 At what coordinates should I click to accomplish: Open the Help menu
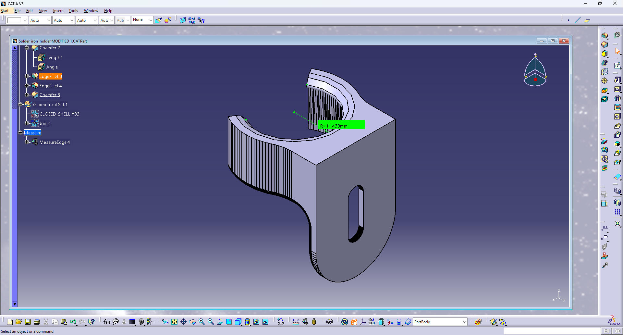pos(108,11)
